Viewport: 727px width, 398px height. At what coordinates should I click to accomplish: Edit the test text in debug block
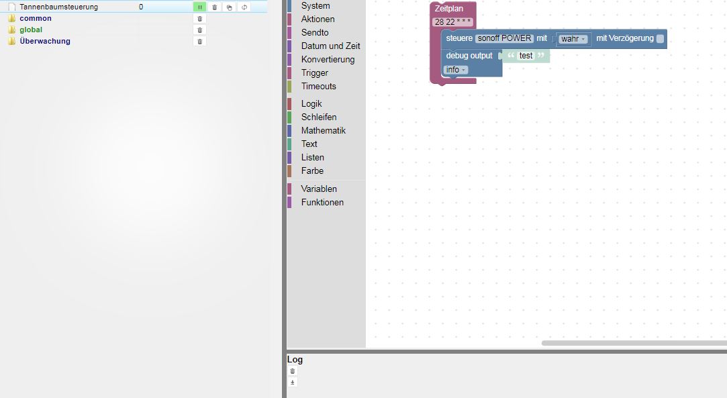click(x=526, y=56)
